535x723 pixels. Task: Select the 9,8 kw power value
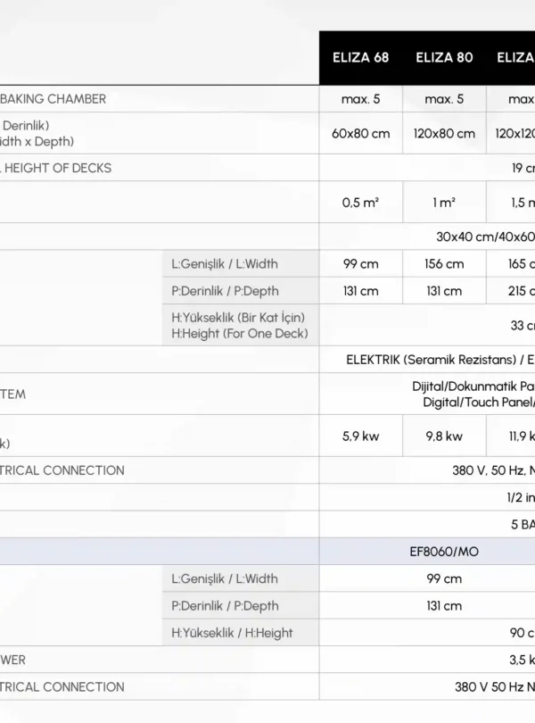click(x=444, y=436)
